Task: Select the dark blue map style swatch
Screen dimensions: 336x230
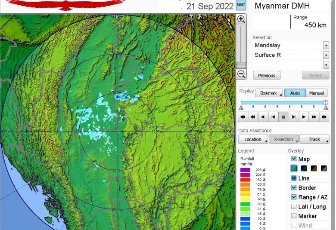Action: click(x=304, y=169)
